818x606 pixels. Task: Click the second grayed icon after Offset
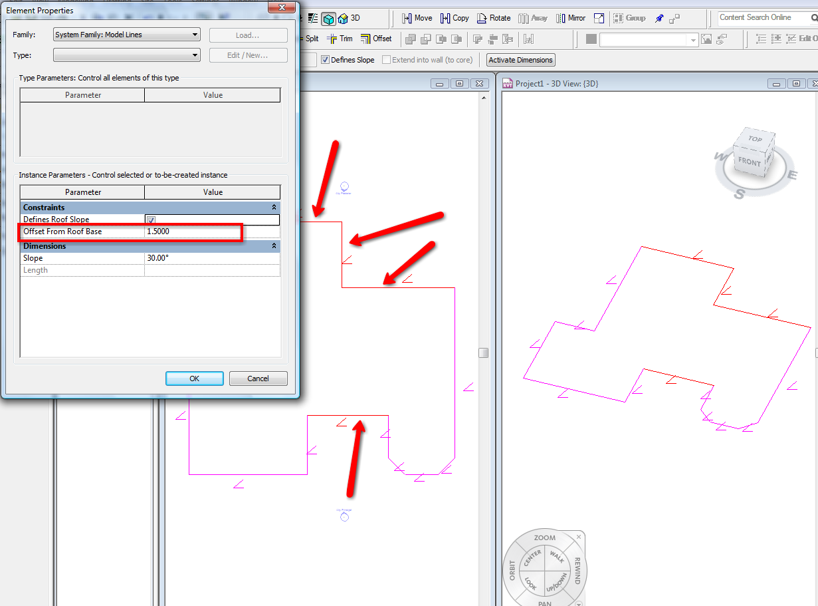(425, 39)
